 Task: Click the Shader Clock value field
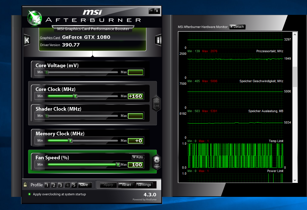pos(135,116)
